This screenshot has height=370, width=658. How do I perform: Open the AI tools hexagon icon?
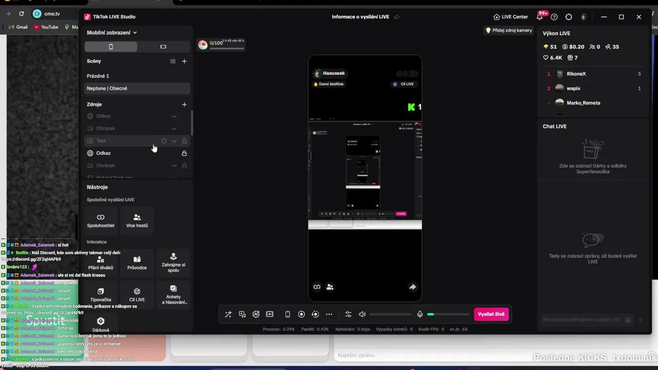(256, 314)
